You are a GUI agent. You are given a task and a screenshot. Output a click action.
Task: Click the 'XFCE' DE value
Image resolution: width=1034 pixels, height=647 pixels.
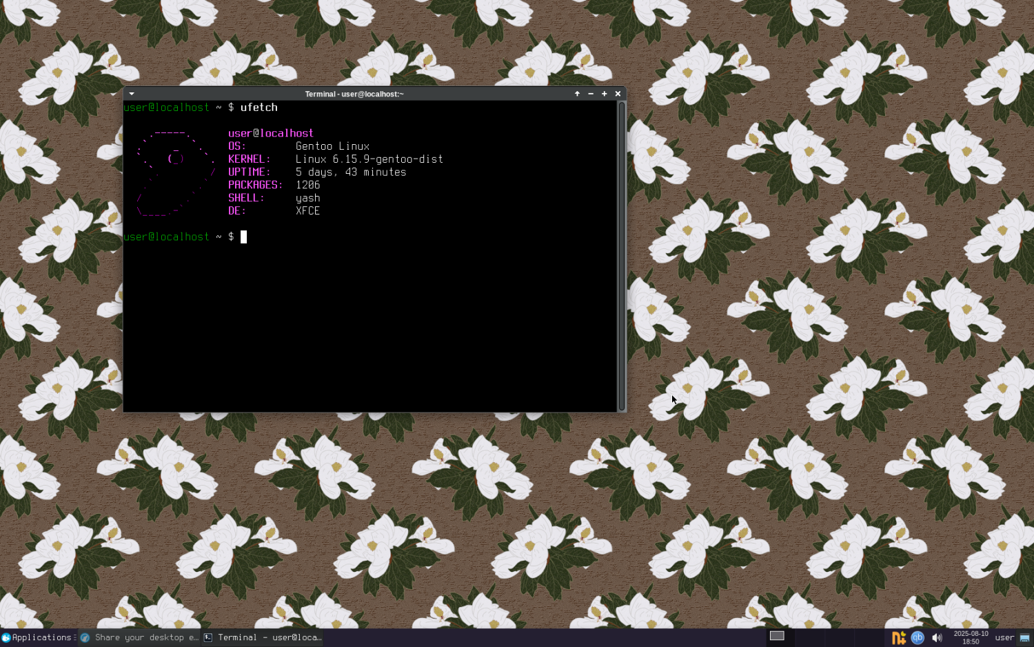[x=308, y=211]
